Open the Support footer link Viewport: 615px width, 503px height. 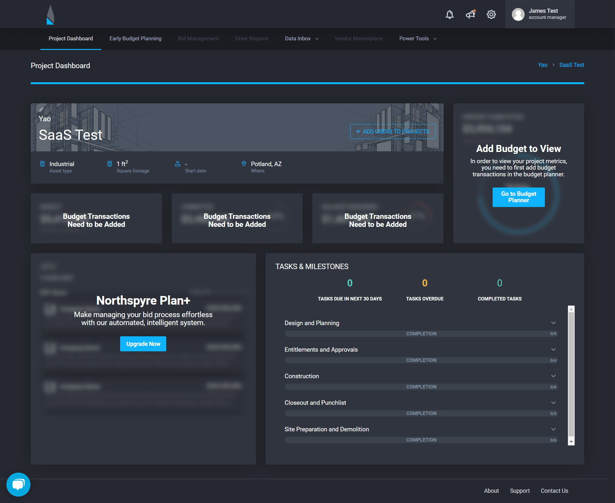tap(520, 491)
